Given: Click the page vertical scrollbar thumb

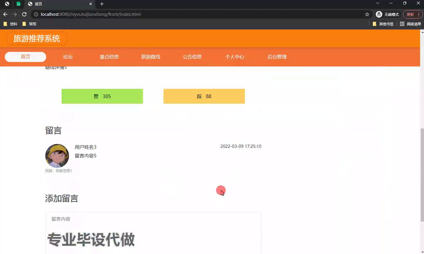Looking at the screenshot, I should tap(422, 175).
